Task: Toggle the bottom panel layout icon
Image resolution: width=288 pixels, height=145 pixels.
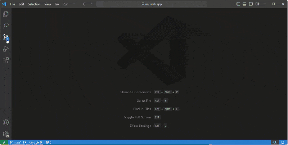Action: pyautogui.click(x=244, y=4)
